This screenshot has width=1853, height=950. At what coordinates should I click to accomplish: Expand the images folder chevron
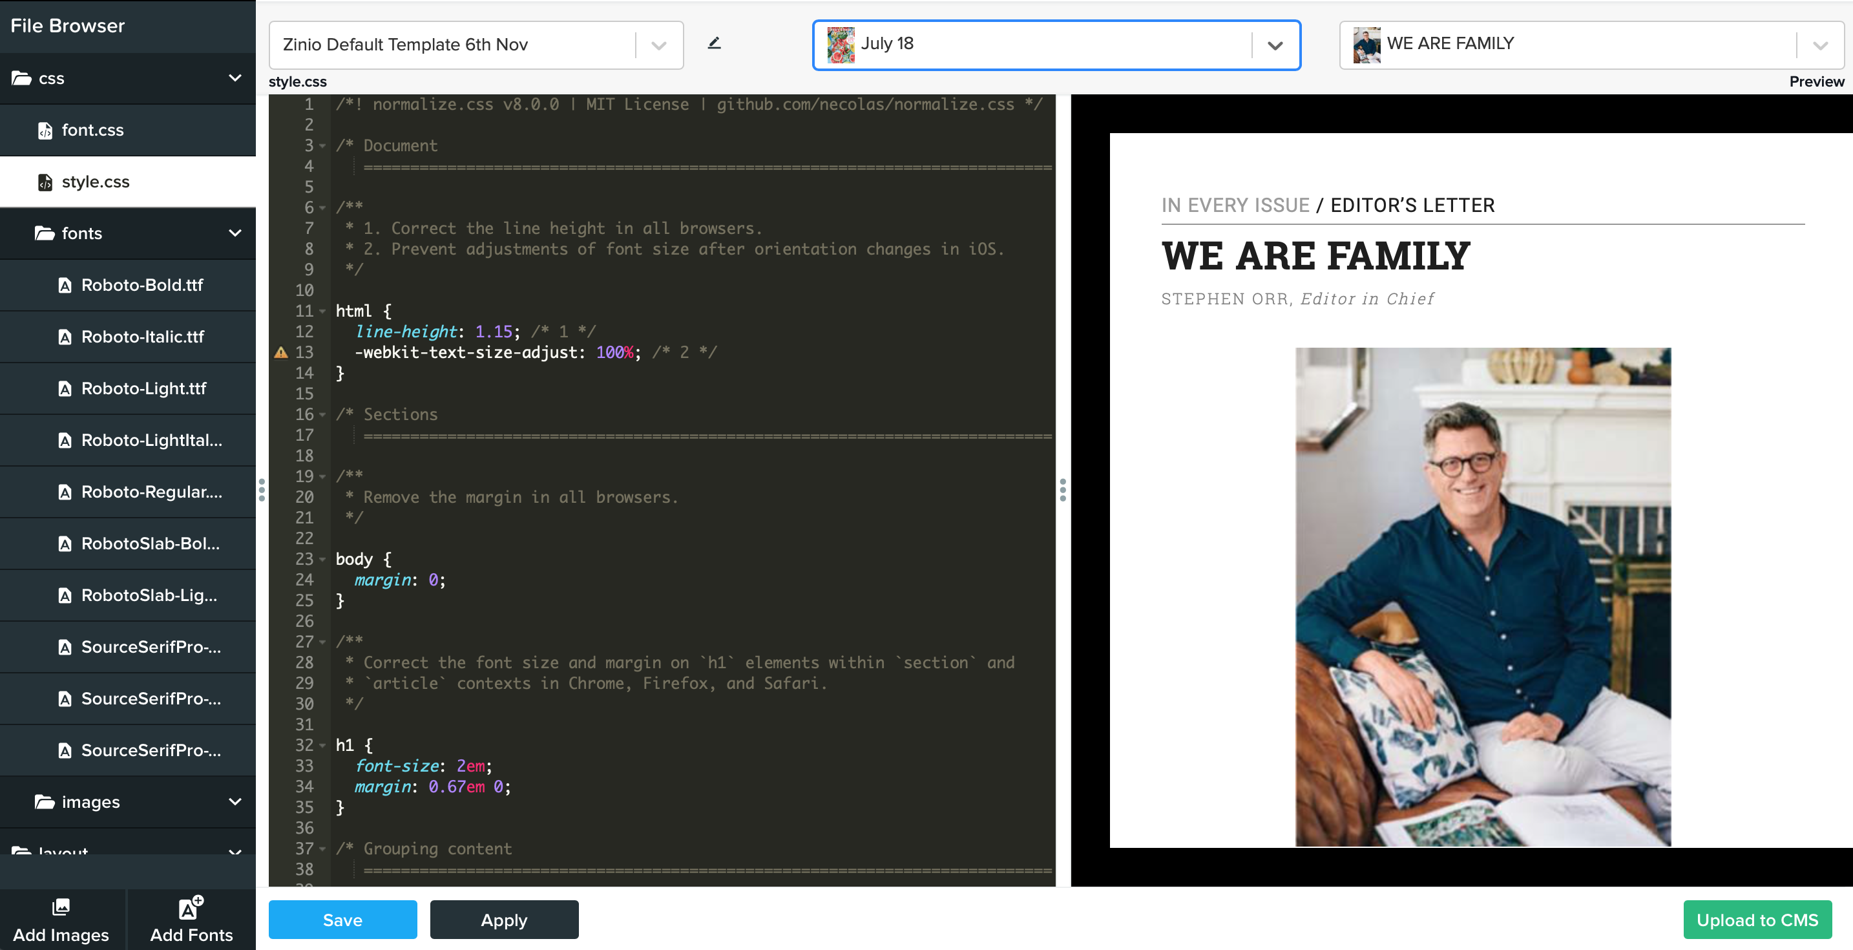[235, 802]
